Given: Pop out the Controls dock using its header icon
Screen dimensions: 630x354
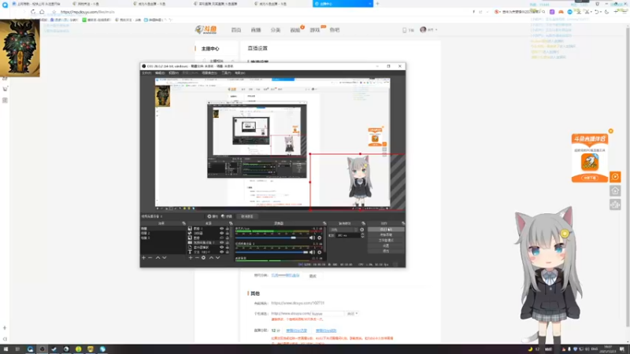Looking at the screenshot, I should point(402,223).
